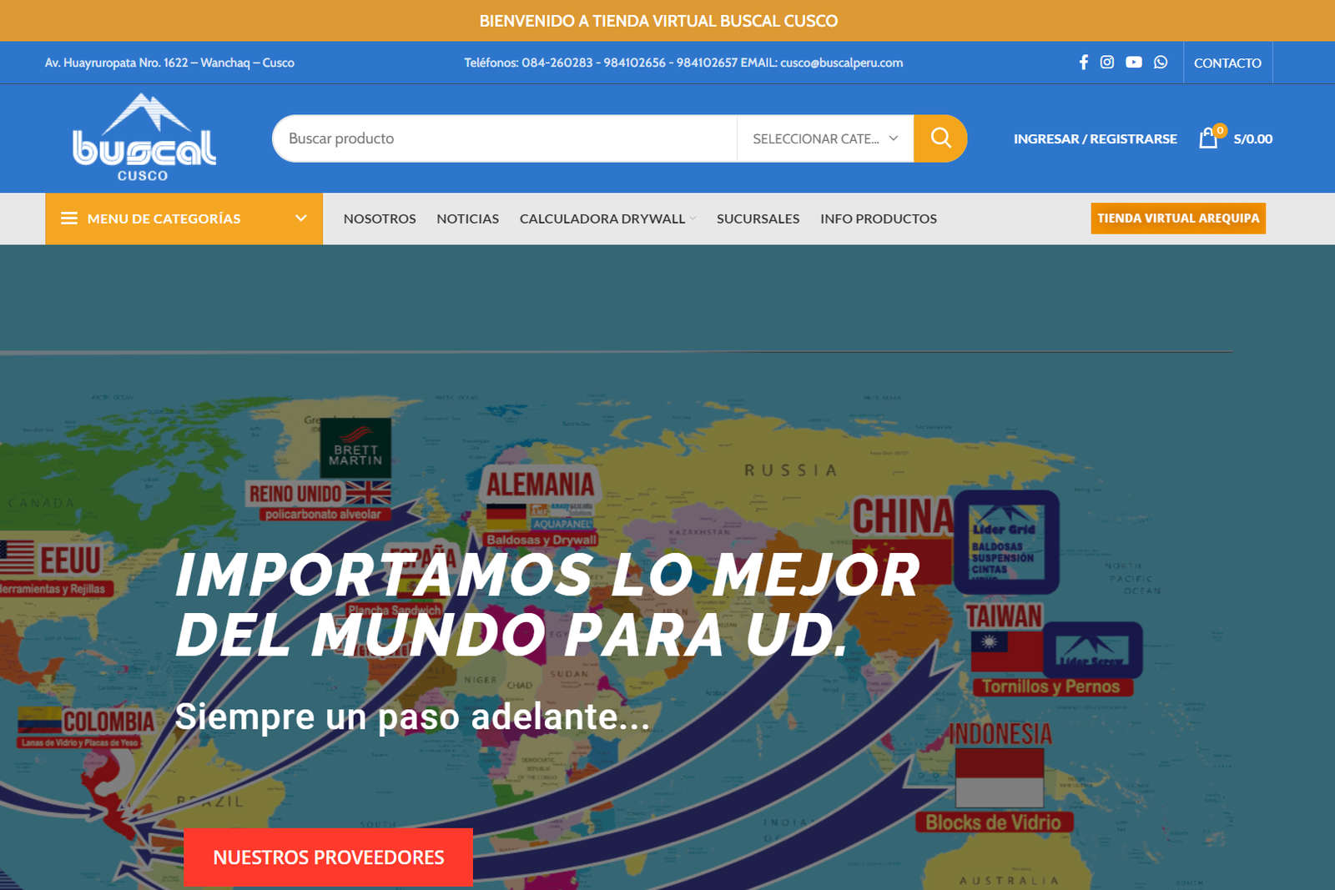This screenshot has width=1335, height=890.
Task: Open the WhatsApp social icon
Action: pyautogui.click(x=1161, y=63)
